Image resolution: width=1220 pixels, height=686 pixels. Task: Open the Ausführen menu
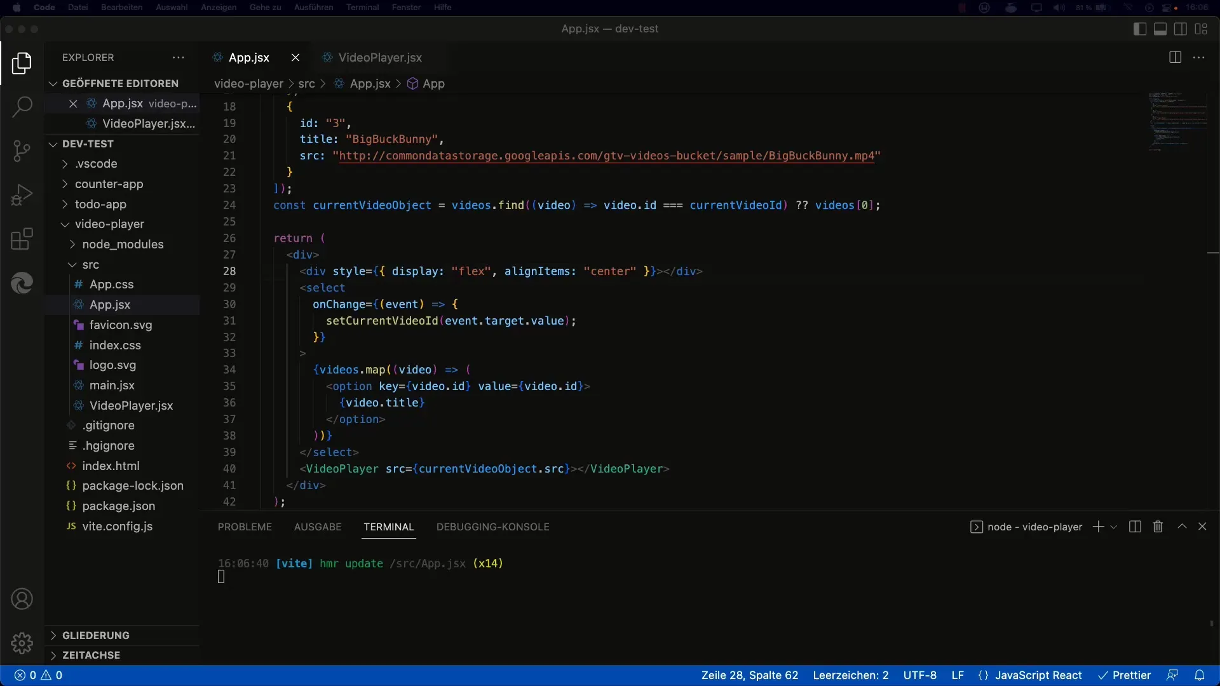point(313,8)
